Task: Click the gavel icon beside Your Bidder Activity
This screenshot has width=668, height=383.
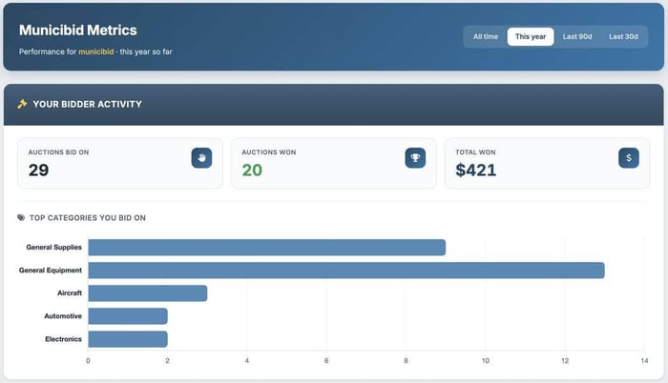Action: (22, 104)
